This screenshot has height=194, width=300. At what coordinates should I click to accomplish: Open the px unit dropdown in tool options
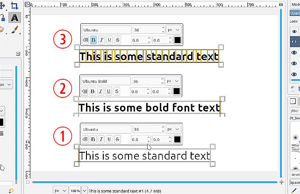point(6,84)
